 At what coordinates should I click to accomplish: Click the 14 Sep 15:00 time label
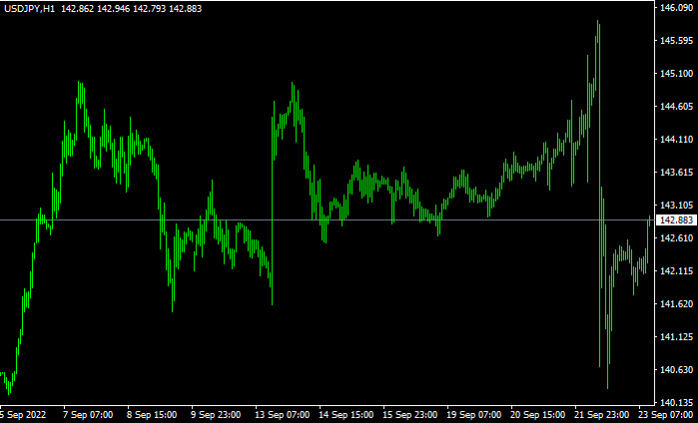coord(347,415)
